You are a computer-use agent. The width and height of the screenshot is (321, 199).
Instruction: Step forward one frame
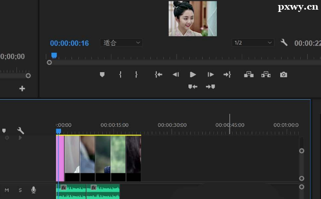pyautogui.click(x=210, y=74)
